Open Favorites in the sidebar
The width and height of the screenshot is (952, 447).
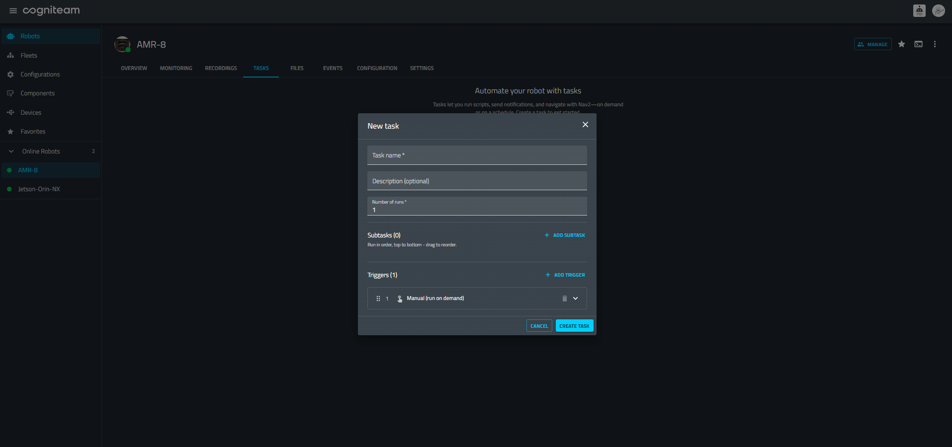pos(51,132)
